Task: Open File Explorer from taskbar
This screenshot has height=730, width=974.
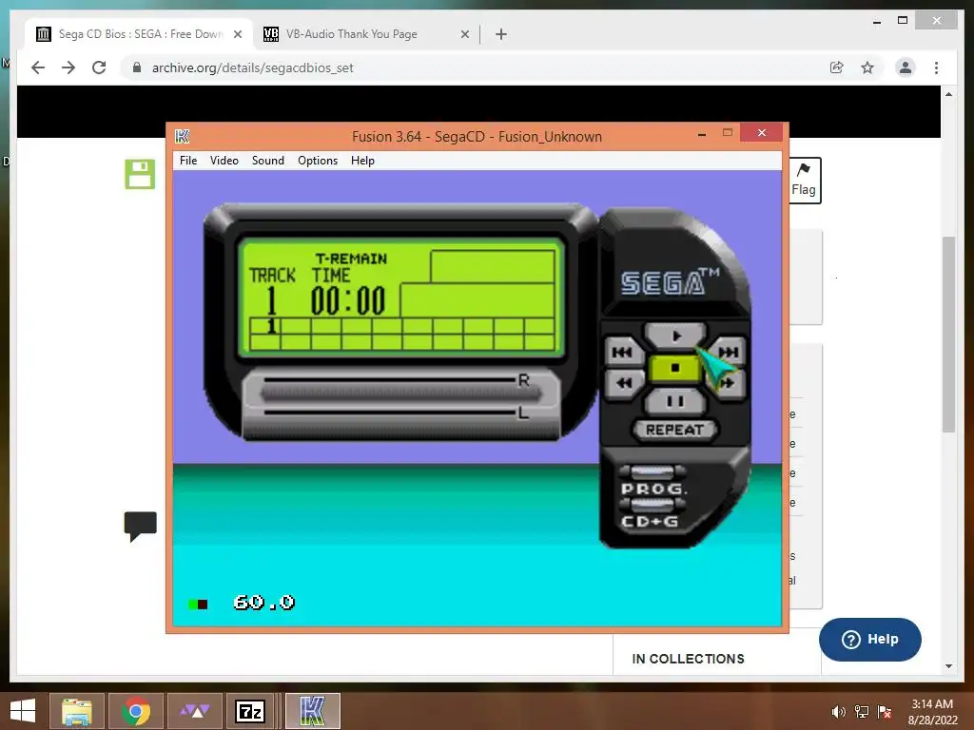Action: click(x=77, y=711)
